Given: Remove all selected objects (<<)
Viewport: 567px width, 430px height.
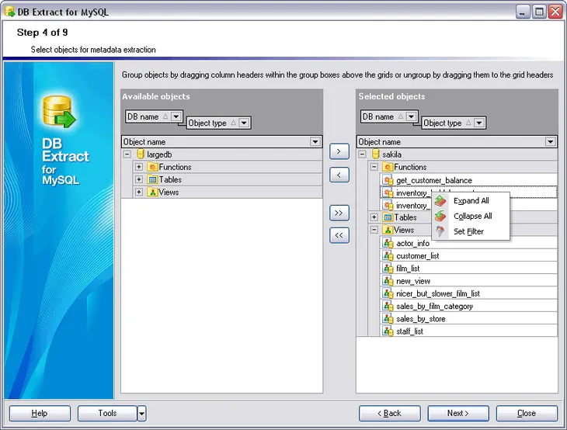Looking at the screenshot, I should [x=339, y=236].
